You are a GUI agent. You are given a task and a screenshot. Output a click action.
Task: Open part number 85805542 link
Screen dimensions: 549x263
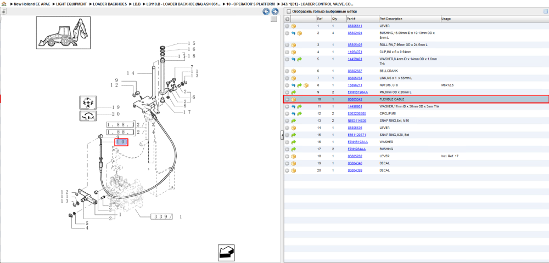tap(355, 100)
